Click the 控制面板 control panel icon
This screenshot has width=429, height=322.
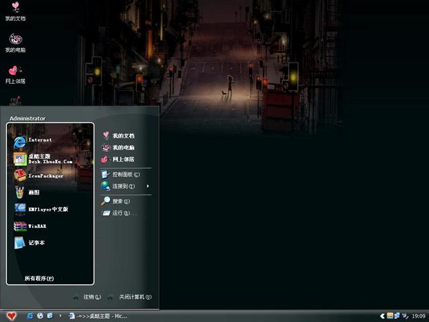[x=105, y=174]
